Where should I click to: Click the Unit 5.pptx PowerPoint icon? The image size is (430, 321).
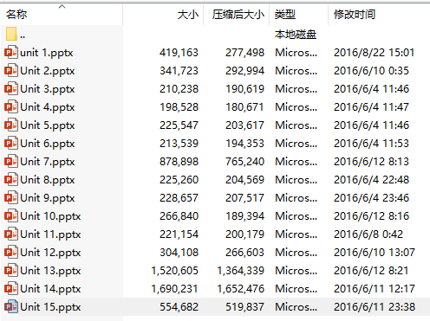(11, 125)
